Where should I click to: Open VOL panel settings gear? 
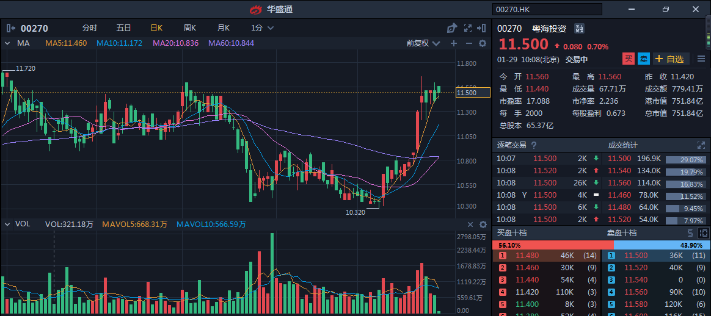point(482,224)
